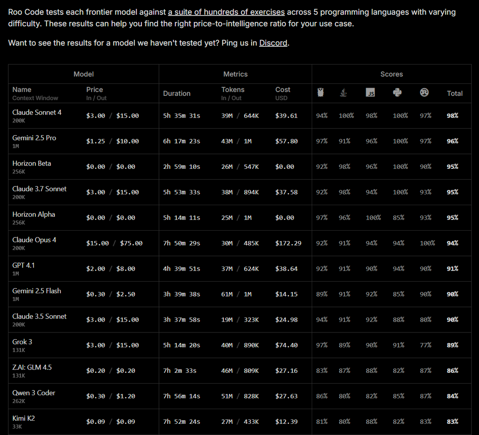479x435 pixels.
Task: Click the $57.80 cost value
Action: [286, 141]
